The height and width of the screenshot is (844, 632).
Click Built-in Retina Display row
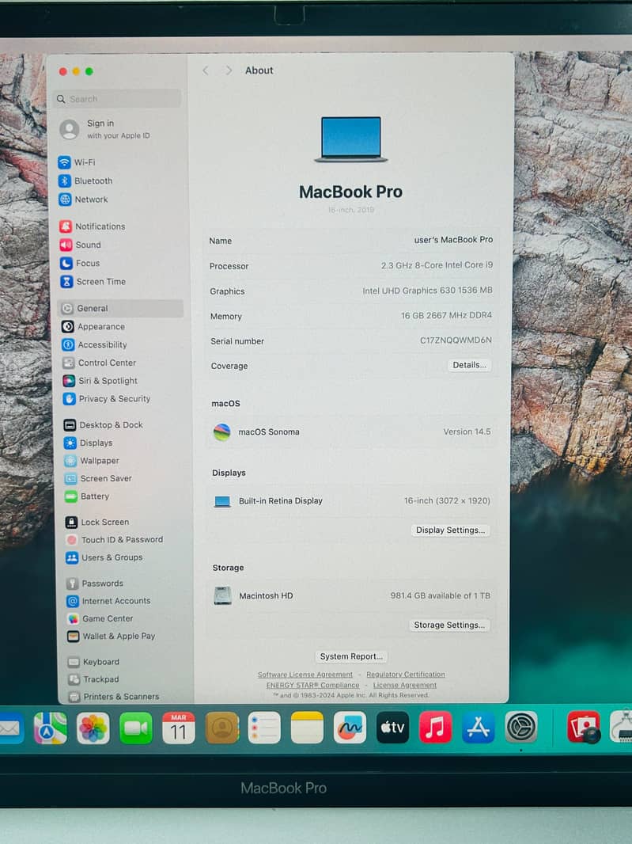[x=351, y=501]
